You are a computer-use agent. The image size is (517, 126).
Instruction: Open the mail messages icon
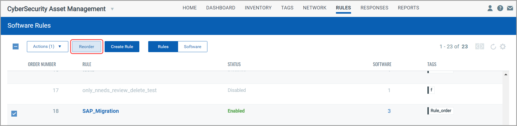(510, 8)
